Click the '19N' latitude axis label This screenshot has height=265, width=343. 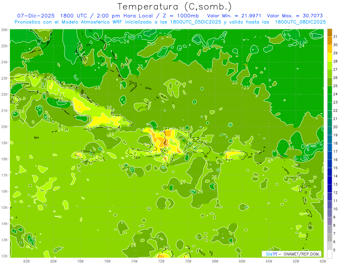(x=4, y=143)
